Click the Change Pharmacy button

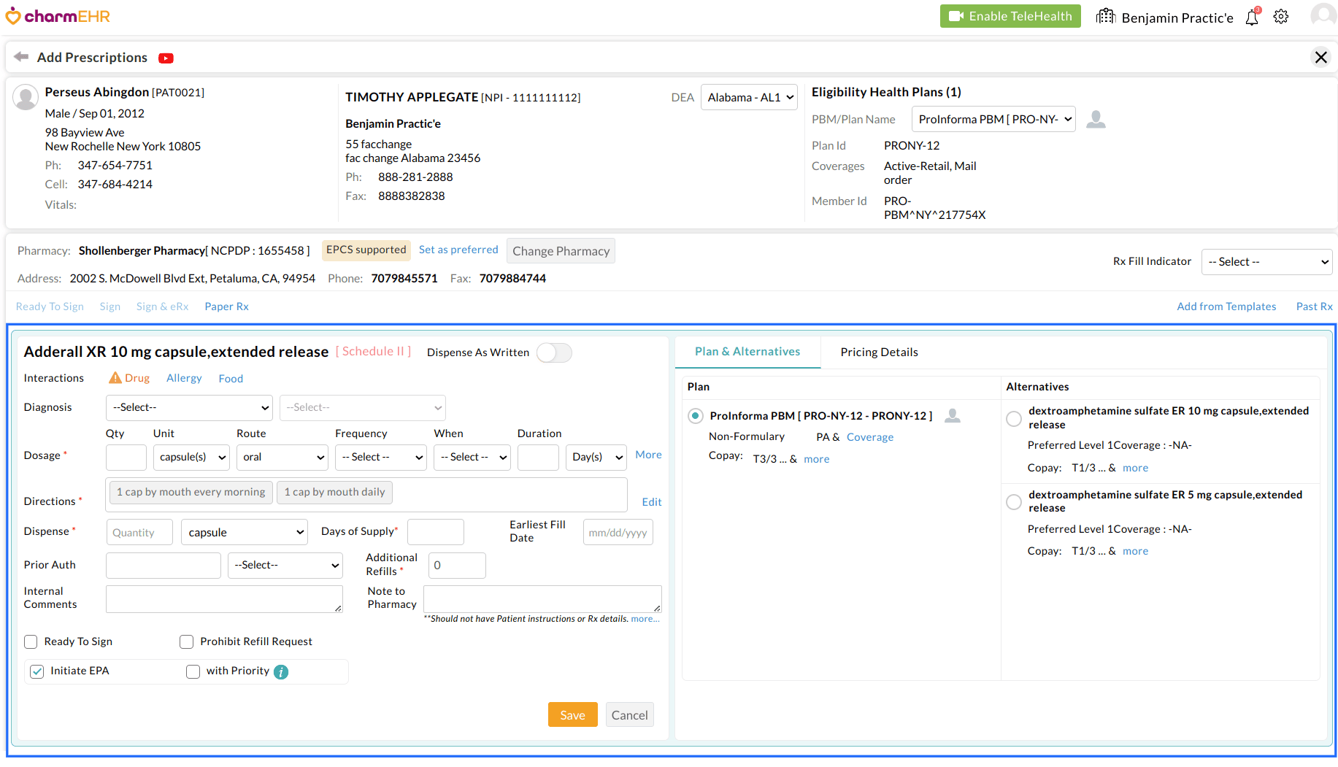(x=561, y=251)
